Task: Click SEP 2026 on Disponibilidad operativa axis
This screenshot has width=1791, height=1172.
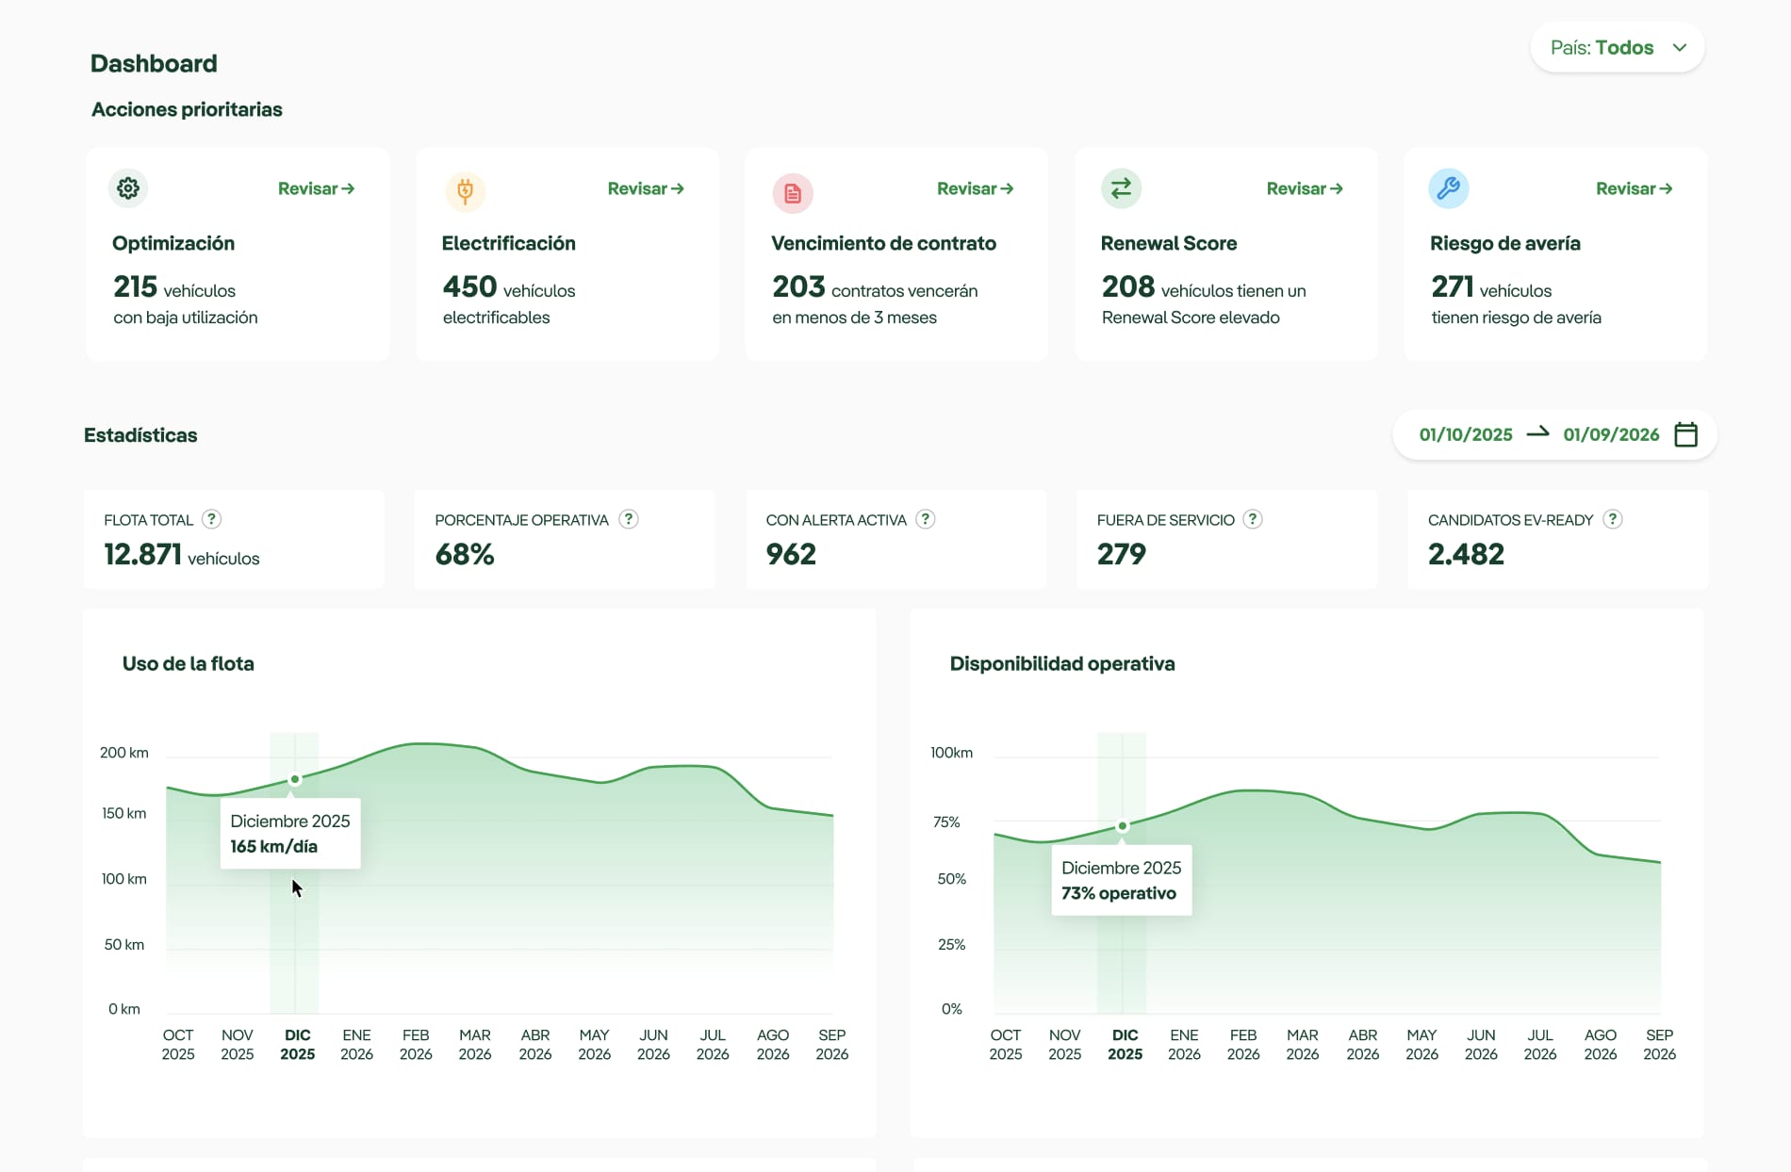Action: pos(1659,1044)
